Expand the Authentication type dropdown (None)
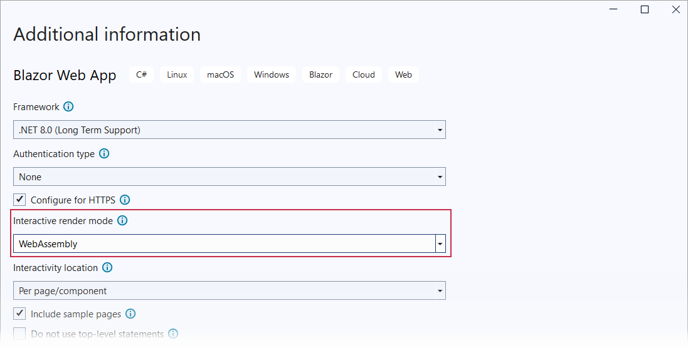This screenshot has width=688, height=348. [x=230, y=177]
